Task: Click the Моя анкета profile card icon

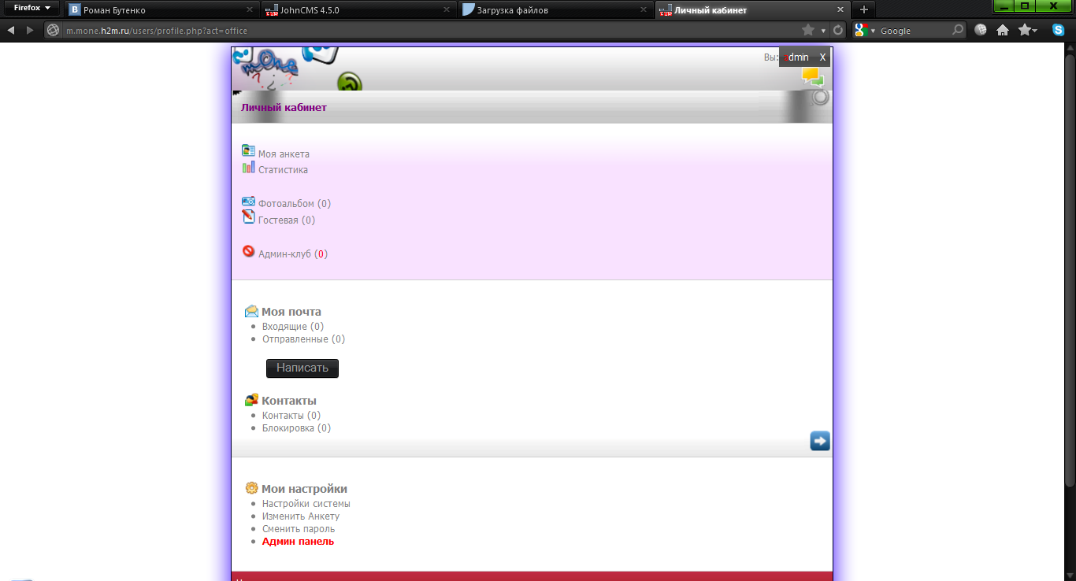Action: coord(248,150)
